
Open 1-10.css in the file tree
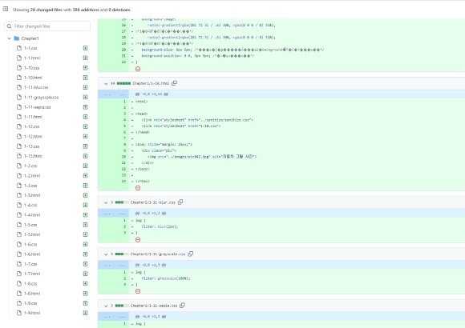point(32,68)
